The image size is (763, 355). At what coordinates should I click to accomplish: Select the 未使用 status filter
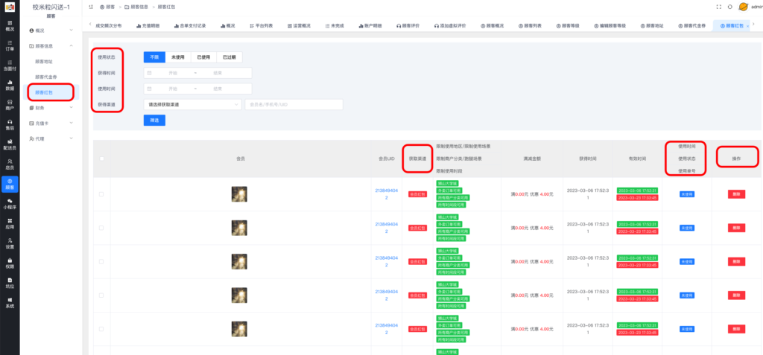177,57
